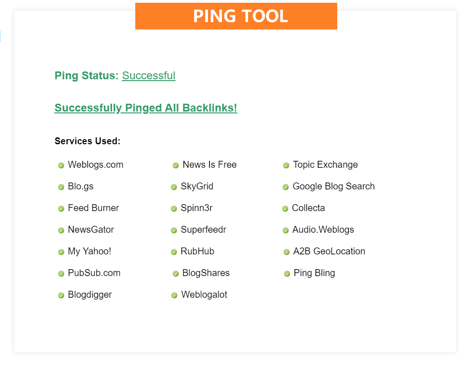Click the check icon next to Blogdigger
Screen dimensions: 467x365
[x=61, y=295]
